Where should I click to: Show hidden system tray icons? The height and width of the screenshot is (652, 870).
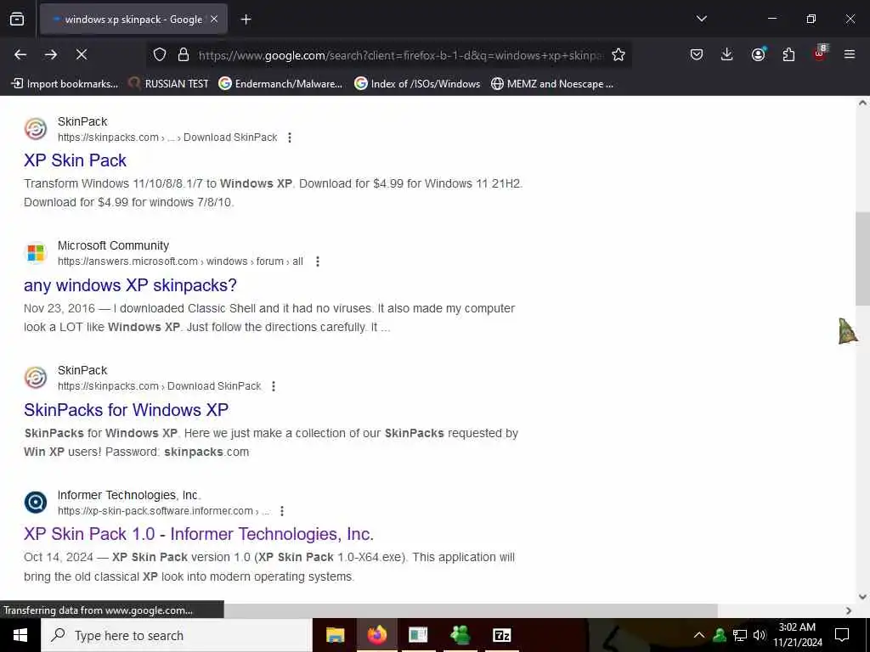(699, 635)
